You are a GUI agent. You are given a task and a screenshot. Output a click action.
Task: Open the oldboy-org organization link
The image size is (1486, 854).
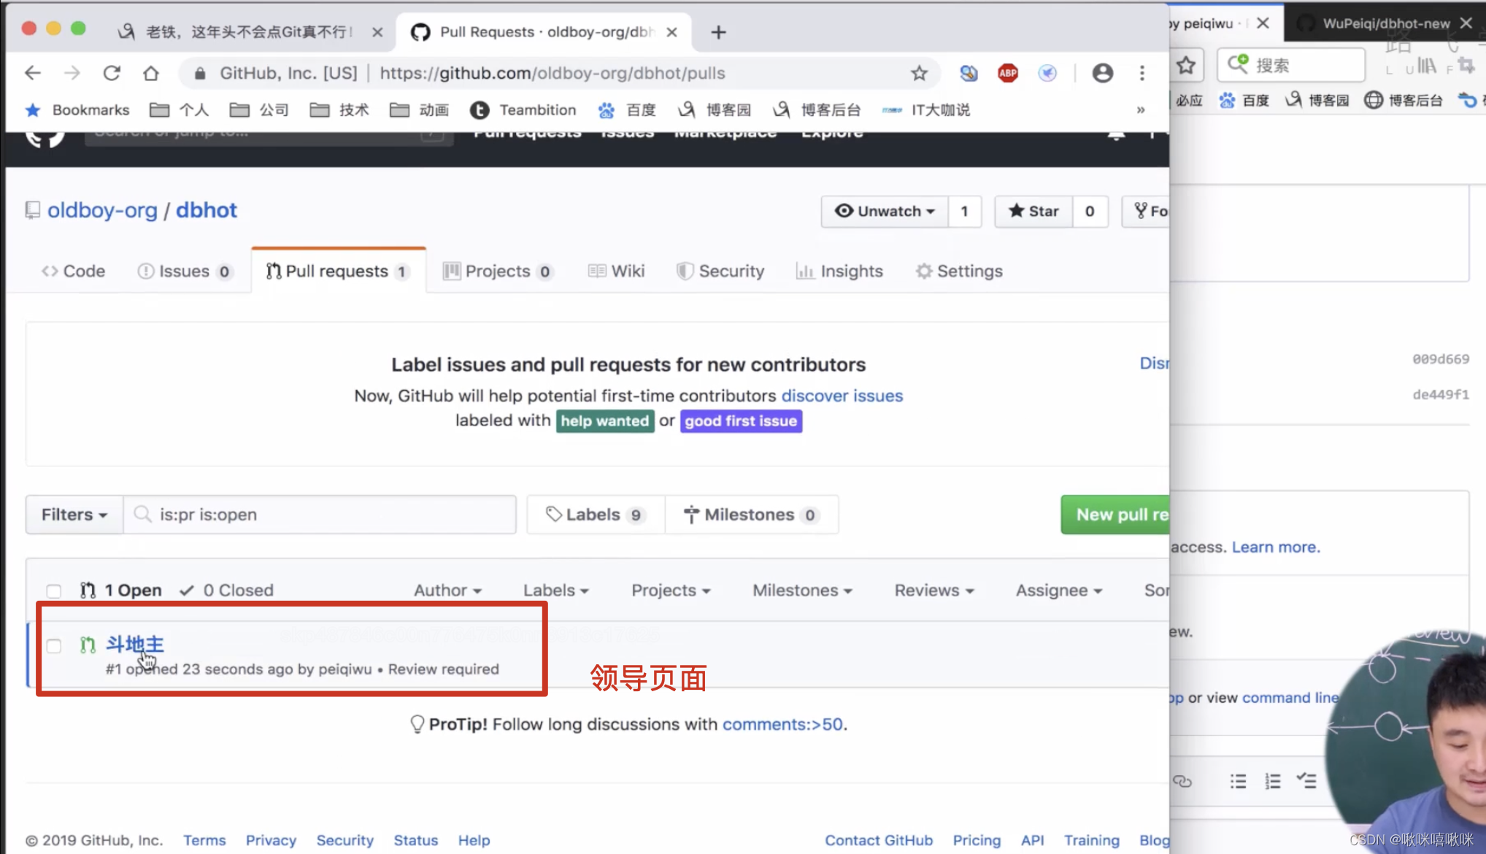click(102, 210)
